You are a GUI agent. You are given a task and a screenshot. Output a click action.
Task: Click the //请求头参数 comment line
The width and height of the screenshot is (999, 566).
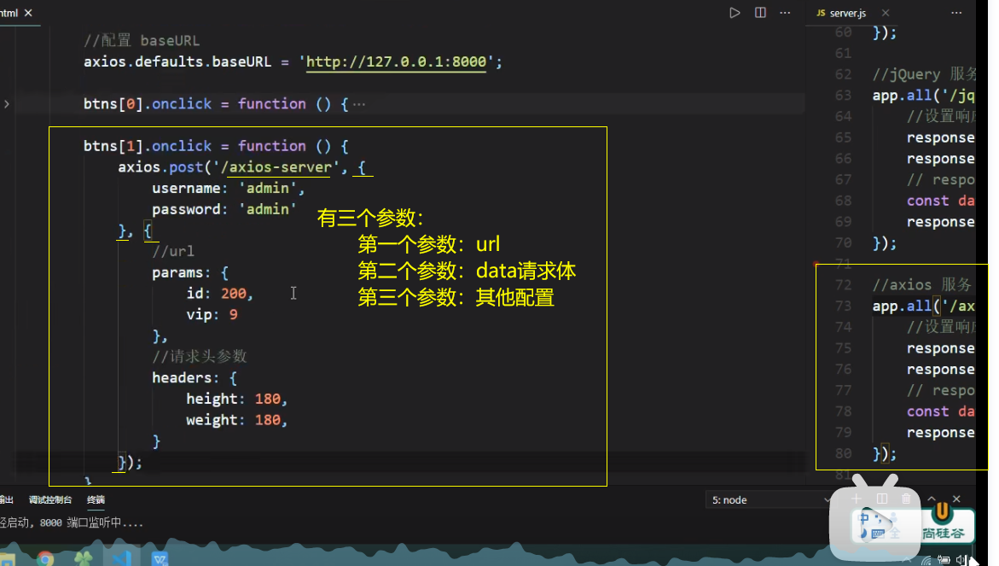[200, 356]
